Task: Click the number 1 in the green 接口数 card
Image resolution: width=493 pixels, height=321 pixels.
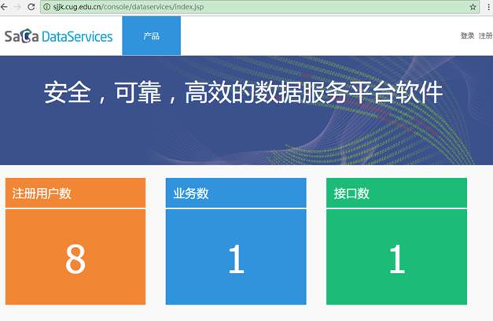Action: pos(397,260)
